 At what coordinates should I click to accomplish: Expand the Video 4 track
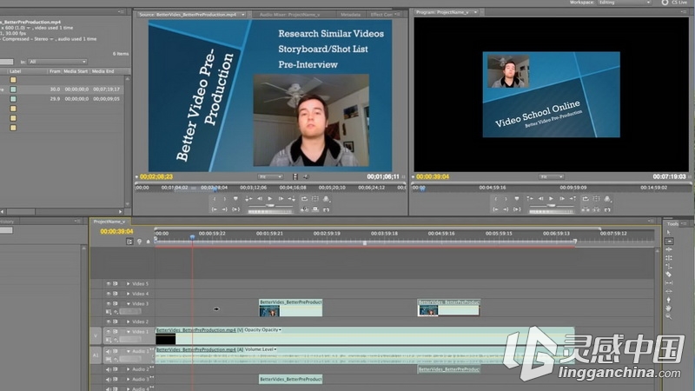(x=128, y=294)
